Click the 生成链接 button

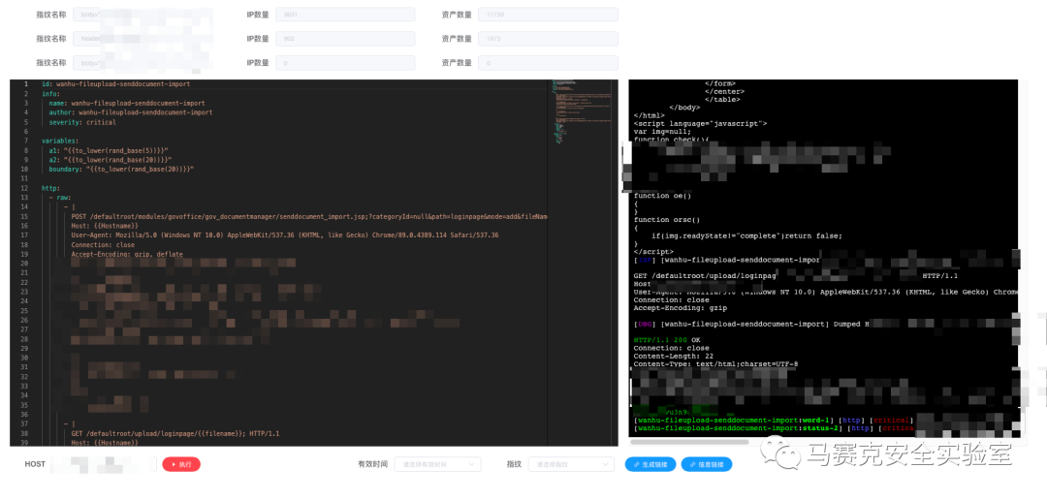click(x=650, y=464)
